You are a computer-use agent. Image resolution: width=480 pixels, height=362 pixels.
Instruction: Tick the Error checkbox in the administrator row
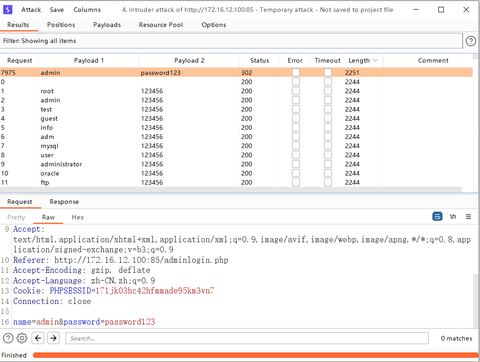(x=296, y=164)
